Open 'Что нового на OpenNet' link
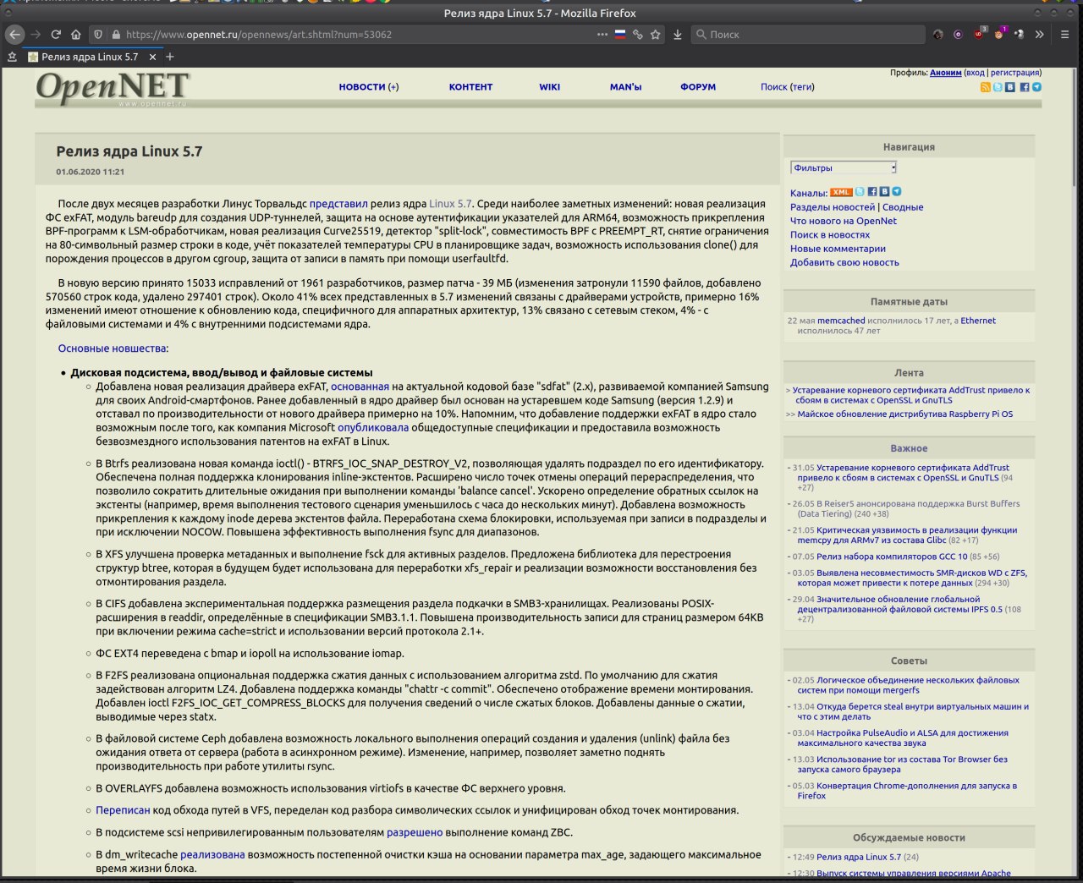The image size is (1083, 883). click(x=844, y=221)
